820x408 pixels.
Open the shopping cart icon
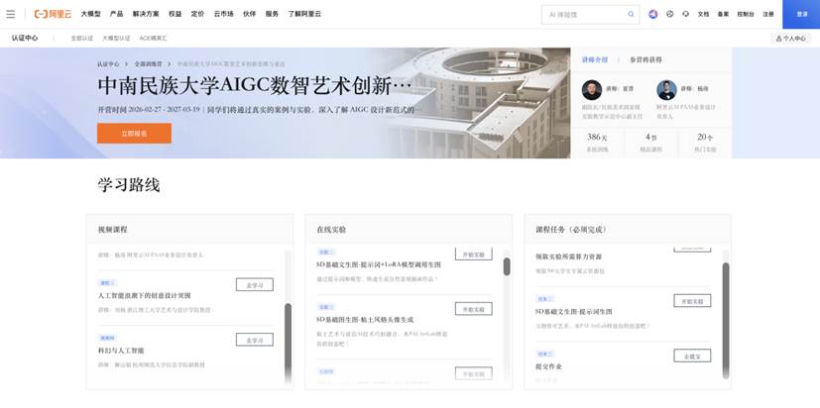point(686,15)
